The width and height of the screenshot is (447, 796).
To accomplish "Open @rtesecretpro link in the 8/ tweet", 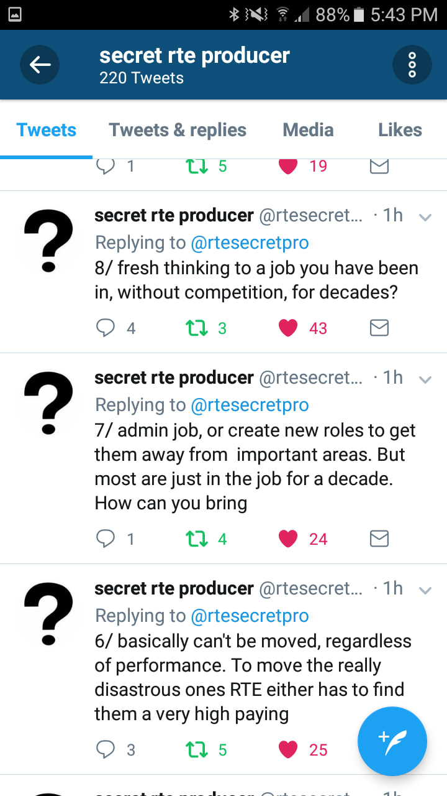I will coord(250,243).
